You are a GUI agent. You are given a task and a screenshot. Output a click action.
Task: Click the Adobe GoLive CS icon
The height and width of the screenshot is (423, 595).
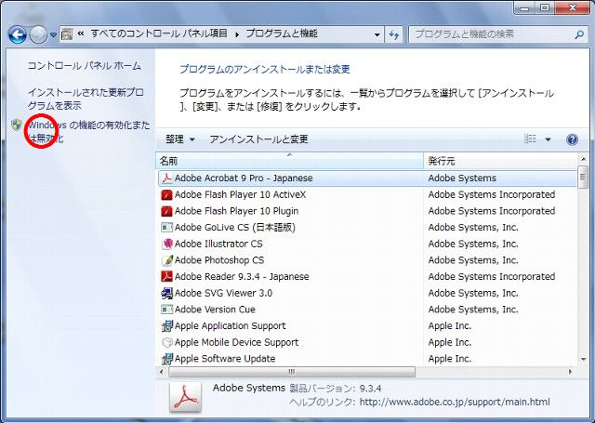coord(167,227)
